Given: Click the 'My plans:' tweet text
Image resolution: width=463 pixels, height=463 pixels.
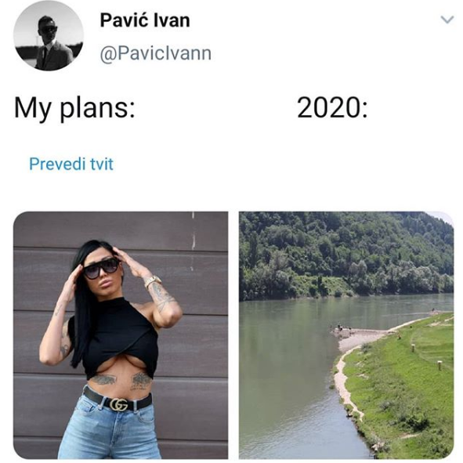Looking at the screenshot, I should click(x=74, y=109).
